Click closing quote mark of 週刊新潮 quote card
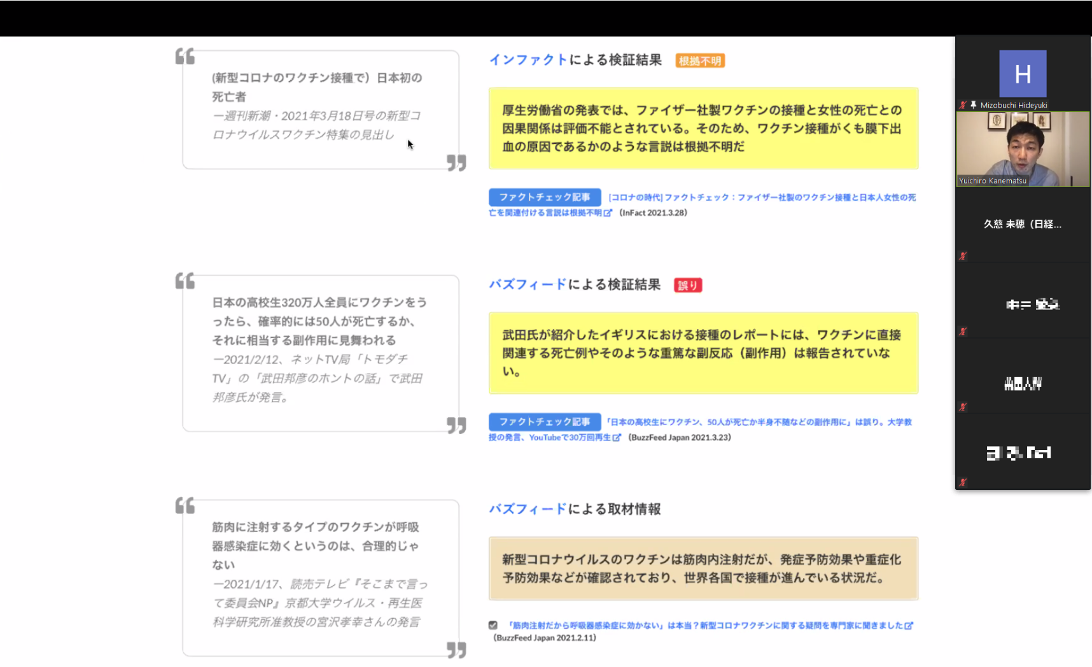Viewport: 1092px width, 667px height. pyautogui.click(x=456, y=163)
